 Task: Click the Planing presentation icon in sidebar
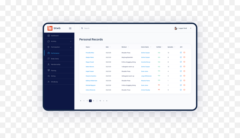49,70
